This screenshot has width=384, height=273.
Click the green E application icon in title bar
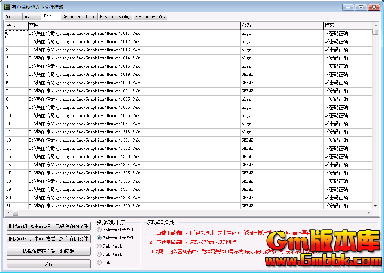[x=7, y=7]
